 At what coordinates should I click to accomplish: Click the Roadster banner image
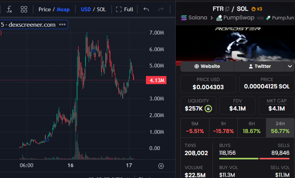[235, 43]
